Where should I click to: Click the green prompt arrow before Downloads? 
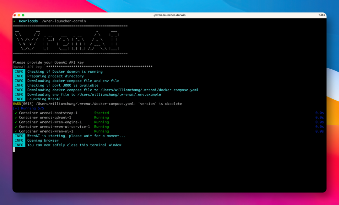[14, 21]
